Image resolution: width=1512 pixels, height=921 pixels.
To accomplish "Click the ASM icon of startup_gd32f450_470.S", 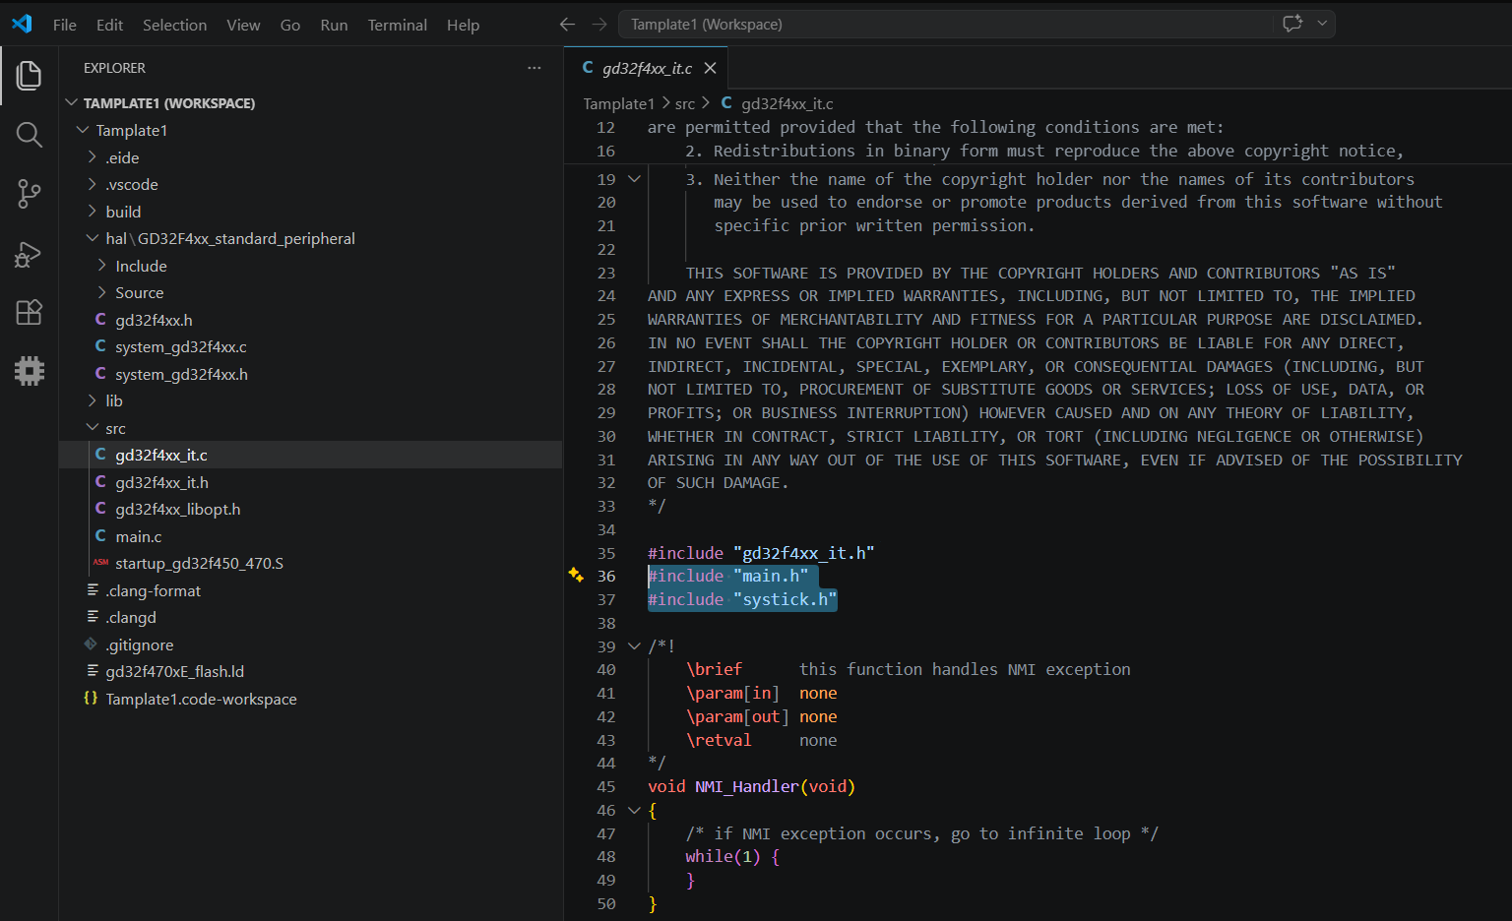I will coord(100,563).
